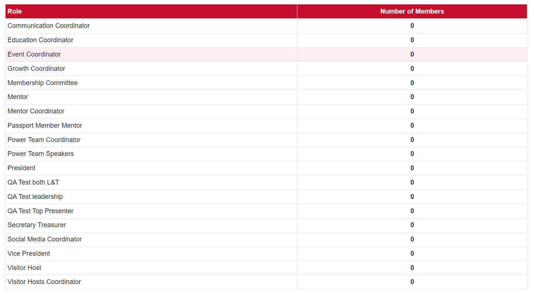This screenshot has height=295, width=534.
Task: Click the Number of Members column header
Action: point(412,11)
